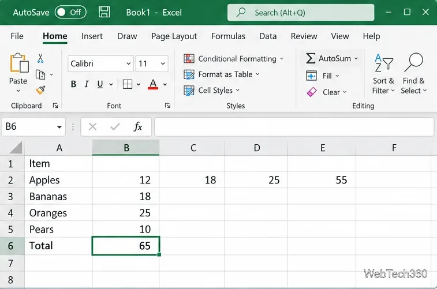
Task: Open the Clear eraser menu
Action: click(x=326, y=92)
